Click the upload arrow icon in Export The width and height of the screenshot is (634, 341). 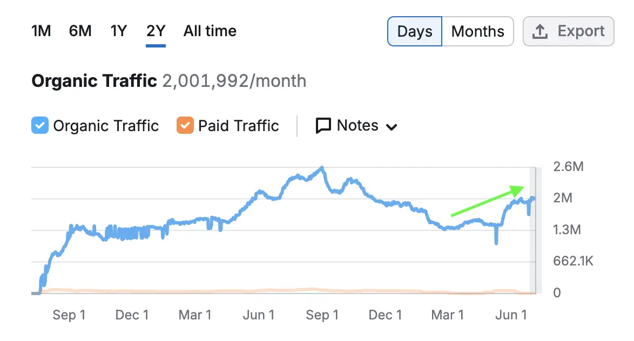pyautogui.click(x=540, y=31)
